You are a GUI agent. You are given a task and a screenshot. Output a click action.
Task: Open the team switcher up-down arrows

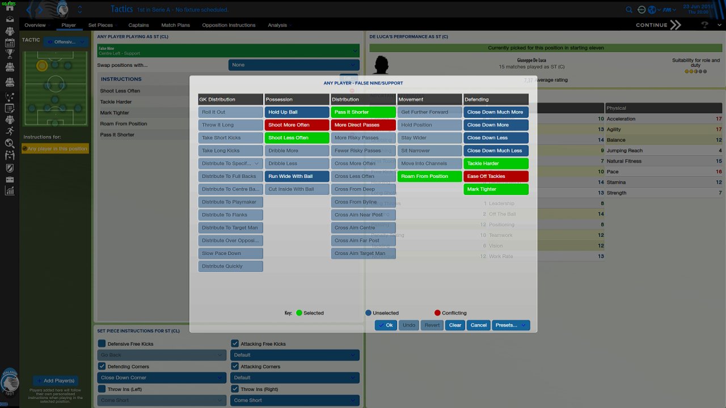[79, 10]
